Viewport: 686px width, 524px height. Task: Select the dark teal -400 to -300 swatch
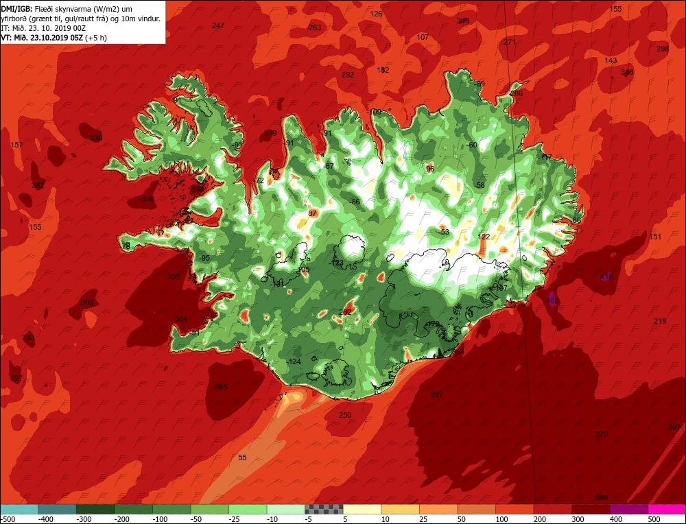click(58, 509)
